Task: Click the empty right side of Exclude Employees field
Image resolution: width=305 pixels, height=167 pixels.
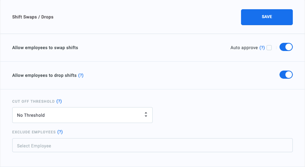Action: point(250,146)
